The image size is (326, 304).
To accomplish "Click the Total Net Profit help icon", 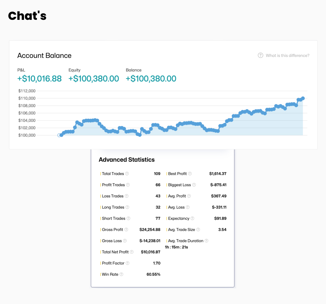I will tap(132, 252).
